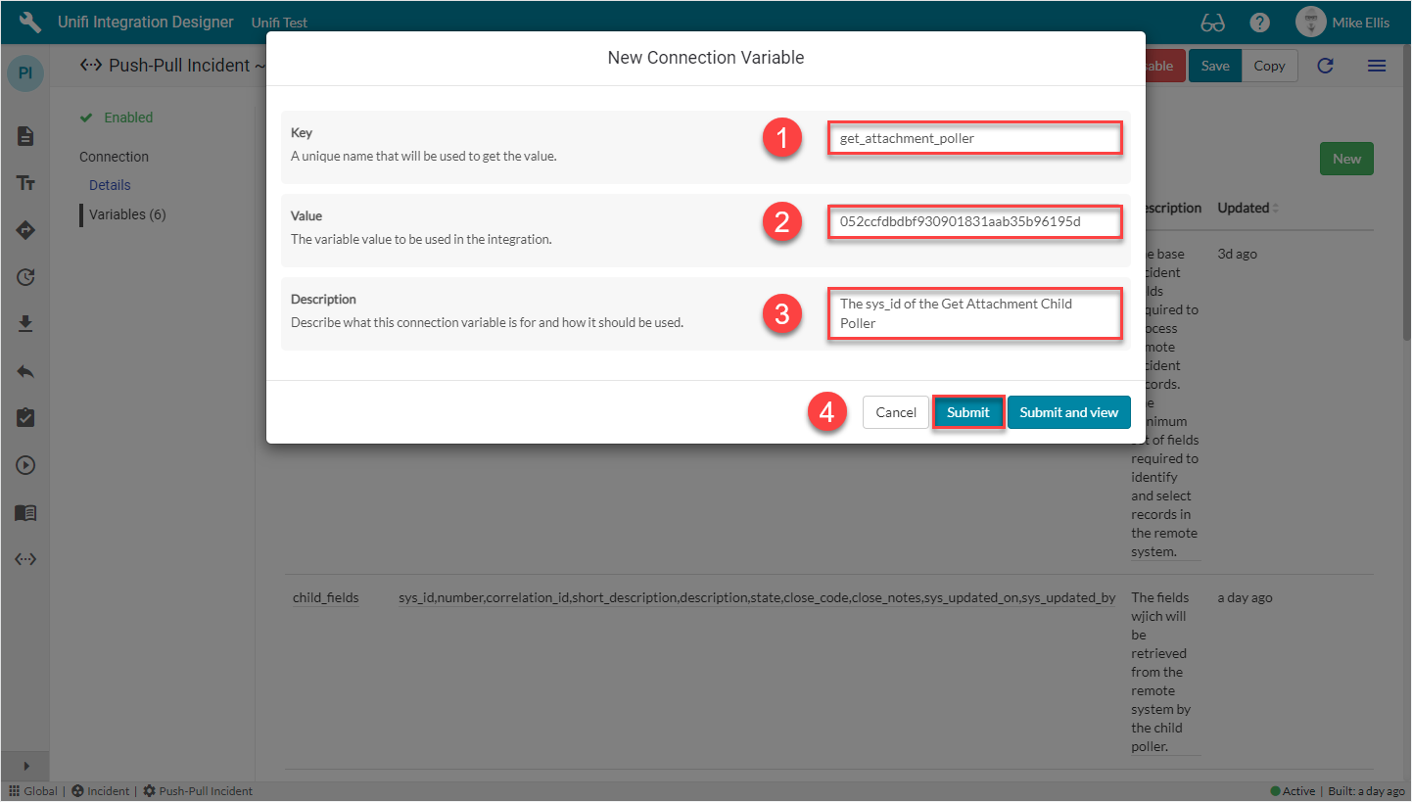The height and width of the screenshot is (802, 1412).
Task: Open the glasses preview icon in the header
Action: (x=1212, y=21)
